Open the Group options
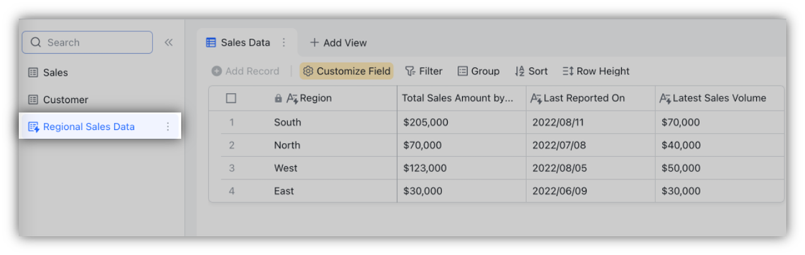Screen dimensions: 805x255 [478, 72]
